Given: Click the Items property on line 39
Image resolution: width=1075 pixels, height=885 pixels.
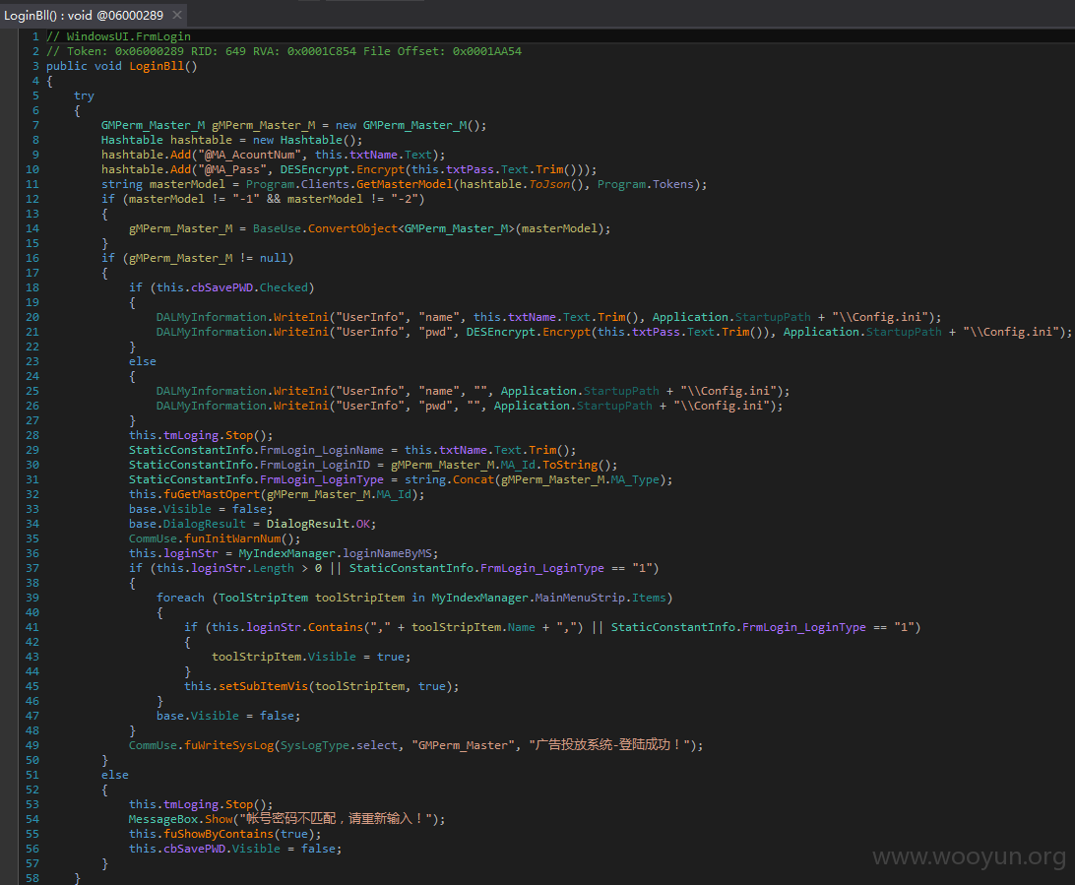Looking at the screenshot, I should click(649, 598).
